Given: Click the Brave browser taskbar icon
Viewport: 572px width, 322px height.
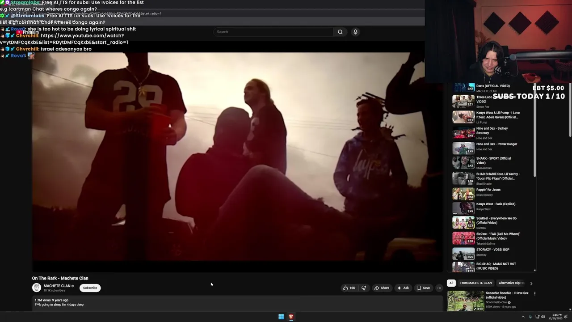Looking at the screenshot, I should [x=291, y=317].
